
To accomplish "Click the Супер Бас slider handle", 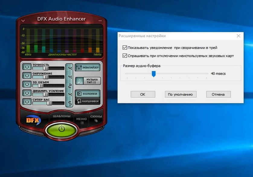I will (x=50, y=103).
